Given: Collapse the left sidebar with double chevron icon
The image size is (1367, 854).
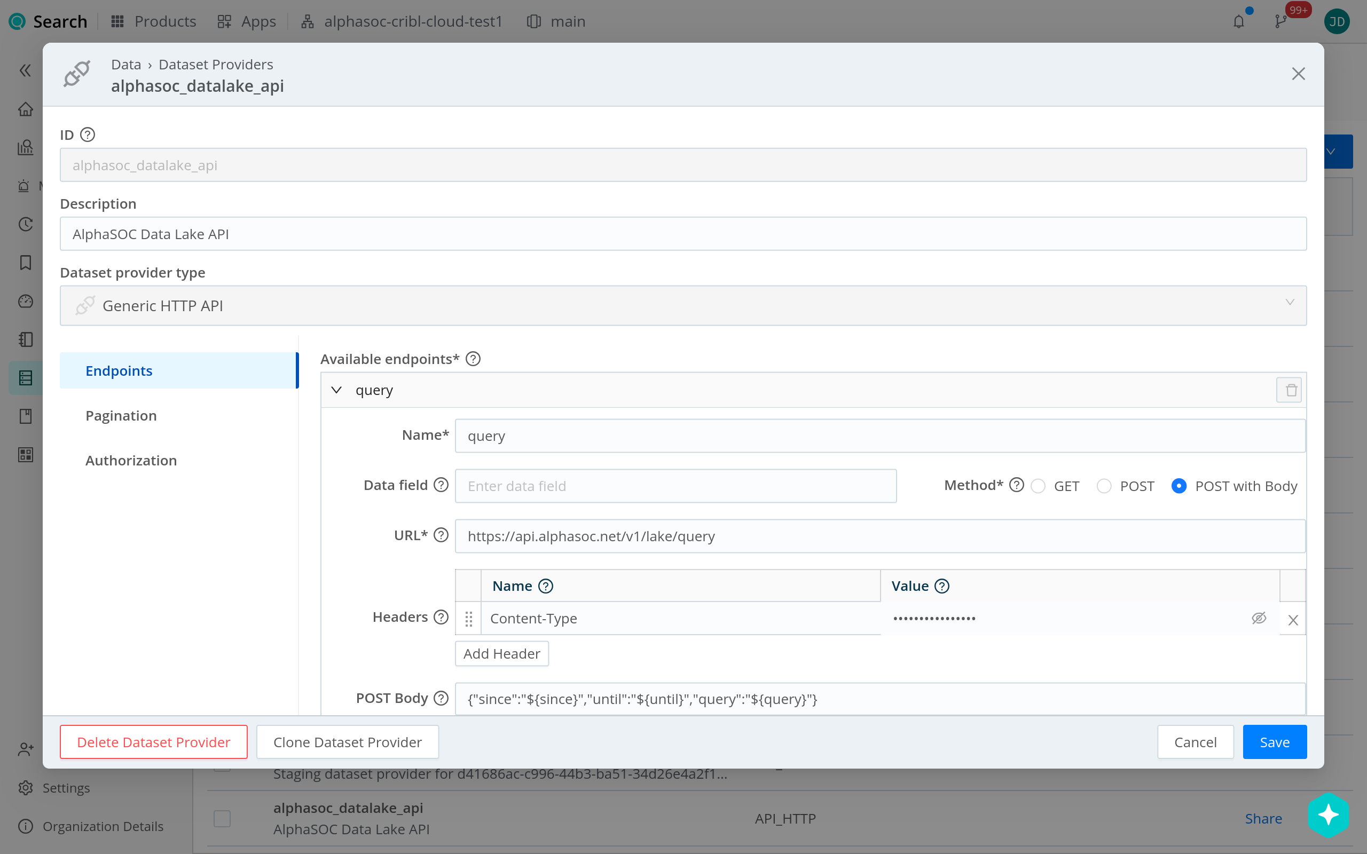Looking at the screenshot, I should tap(25, 70).
